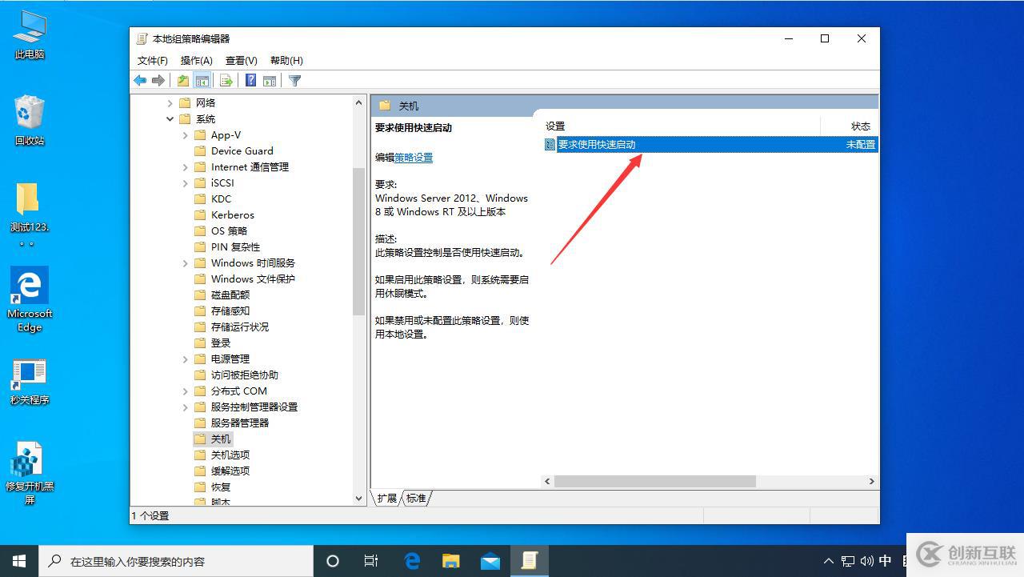Select the 秒关程序 desktop shortcut
Viewport: 1024px width, 577px height.
tap(30, 382)
